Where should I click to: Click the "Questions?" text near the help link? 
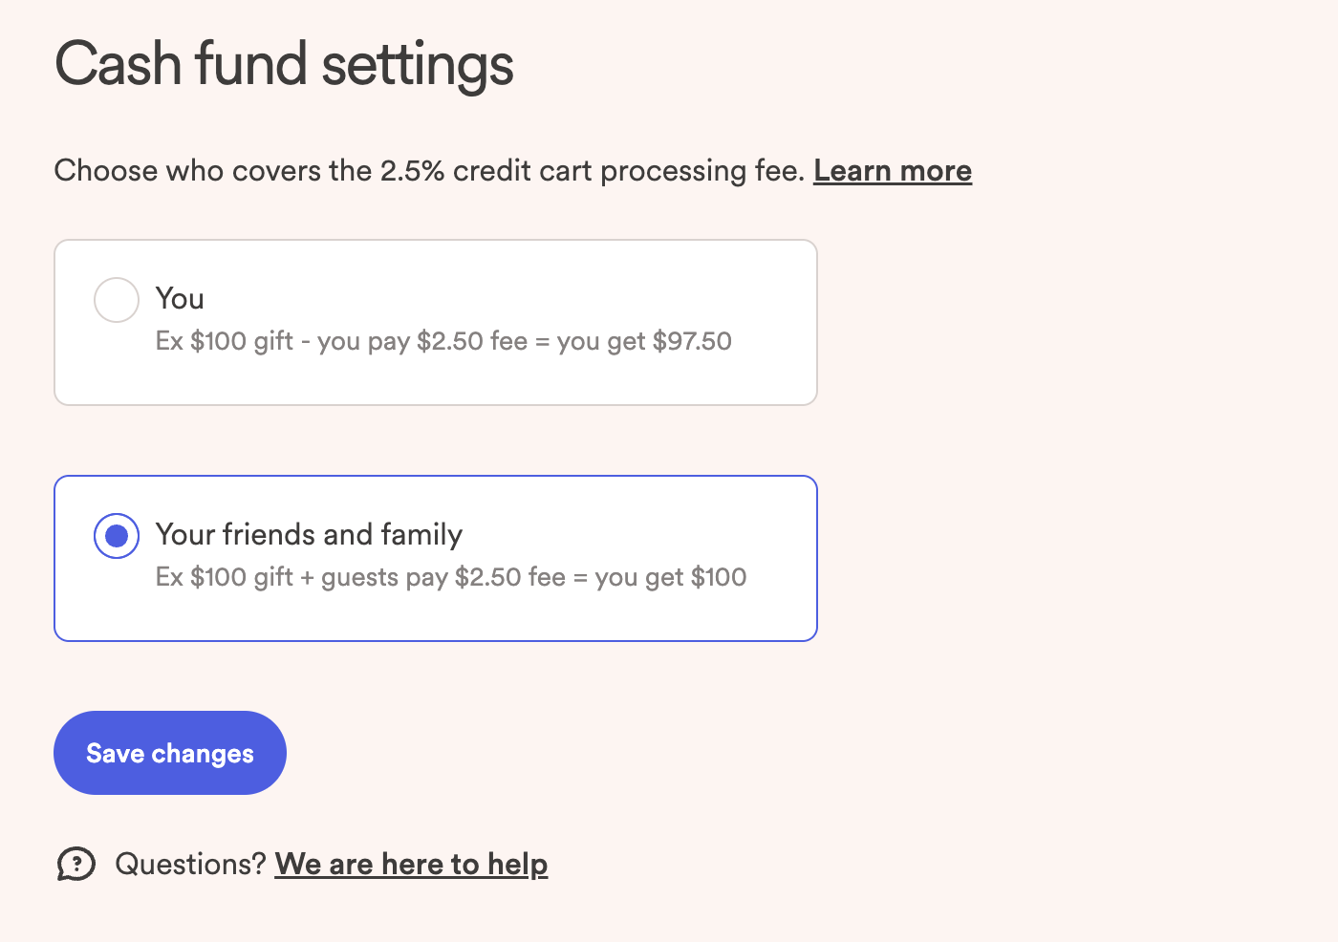[190, 864]
